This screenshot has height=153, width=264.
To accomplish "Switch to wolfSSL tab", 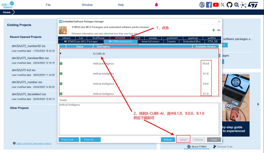I will coord(212,38).
